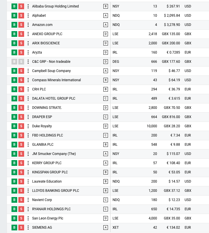Click DRAPER ESP price GBX 816.00
The height and width of the screenshot is (233, 209).
tap(171, 117)
